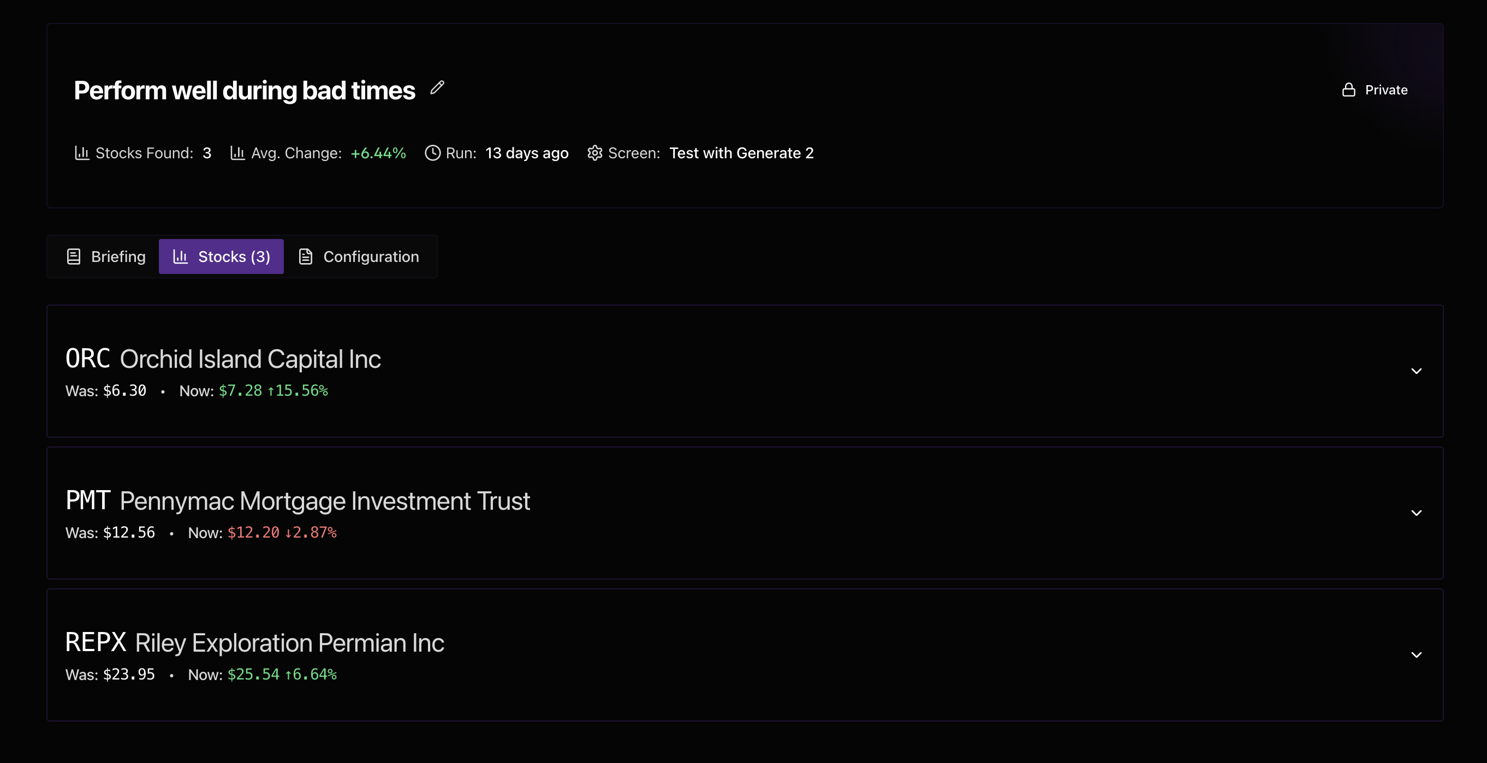Screen dimensions: 1487x763
Task: Expand the PMT Pennymac Mortgage chevron
Action: click(1416, 513)
